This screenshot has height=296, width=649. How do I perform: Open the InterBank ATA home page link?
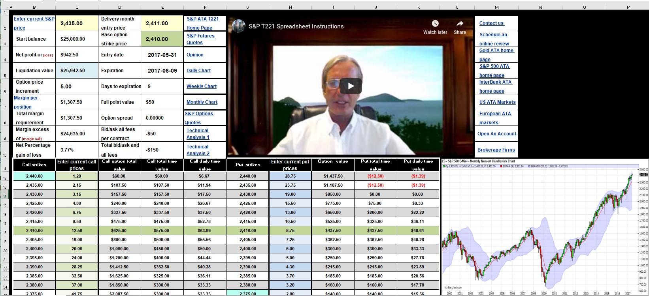[x=496, y=86]
